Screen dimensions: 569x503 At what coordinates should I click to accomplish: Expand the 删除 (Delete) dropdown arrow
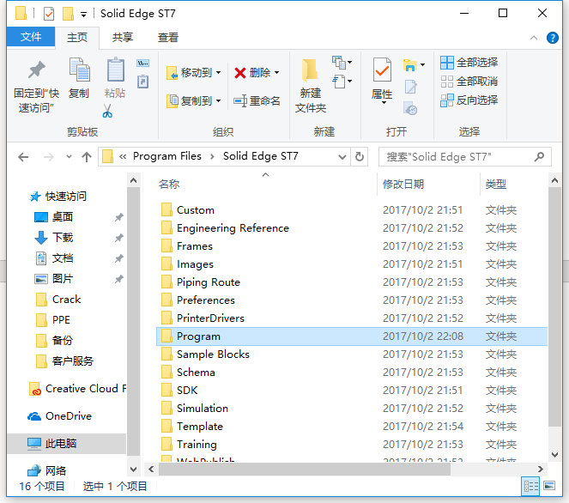pyautogui.click(x=277, y=73)
